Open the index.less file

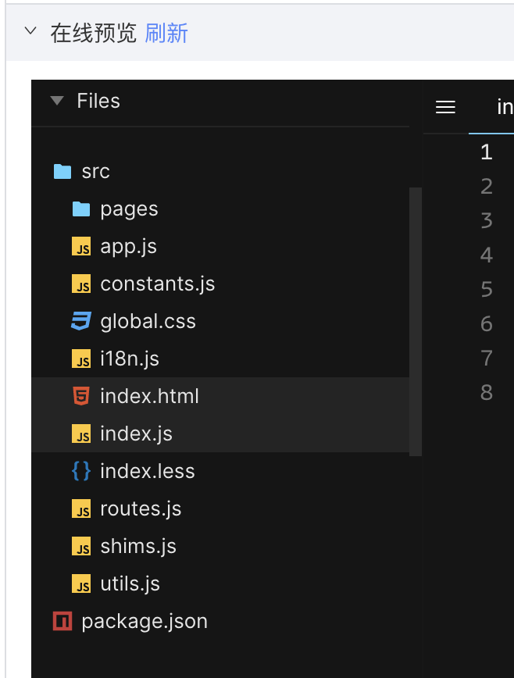148,471
